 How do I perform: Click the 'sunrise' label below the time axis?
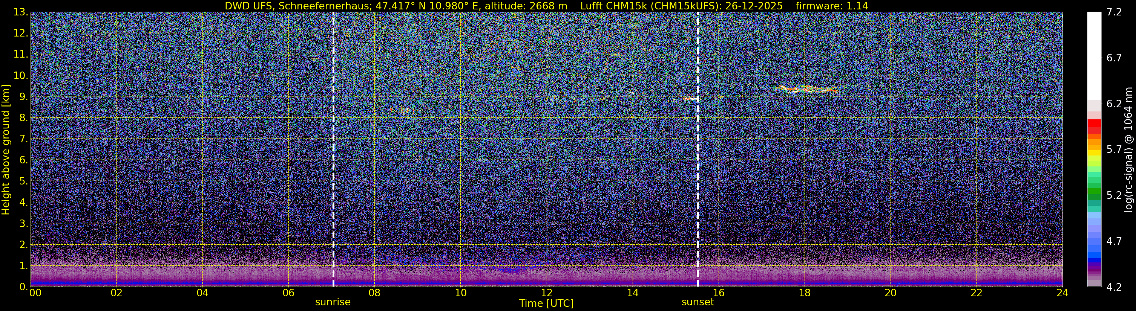click(333, 302)
